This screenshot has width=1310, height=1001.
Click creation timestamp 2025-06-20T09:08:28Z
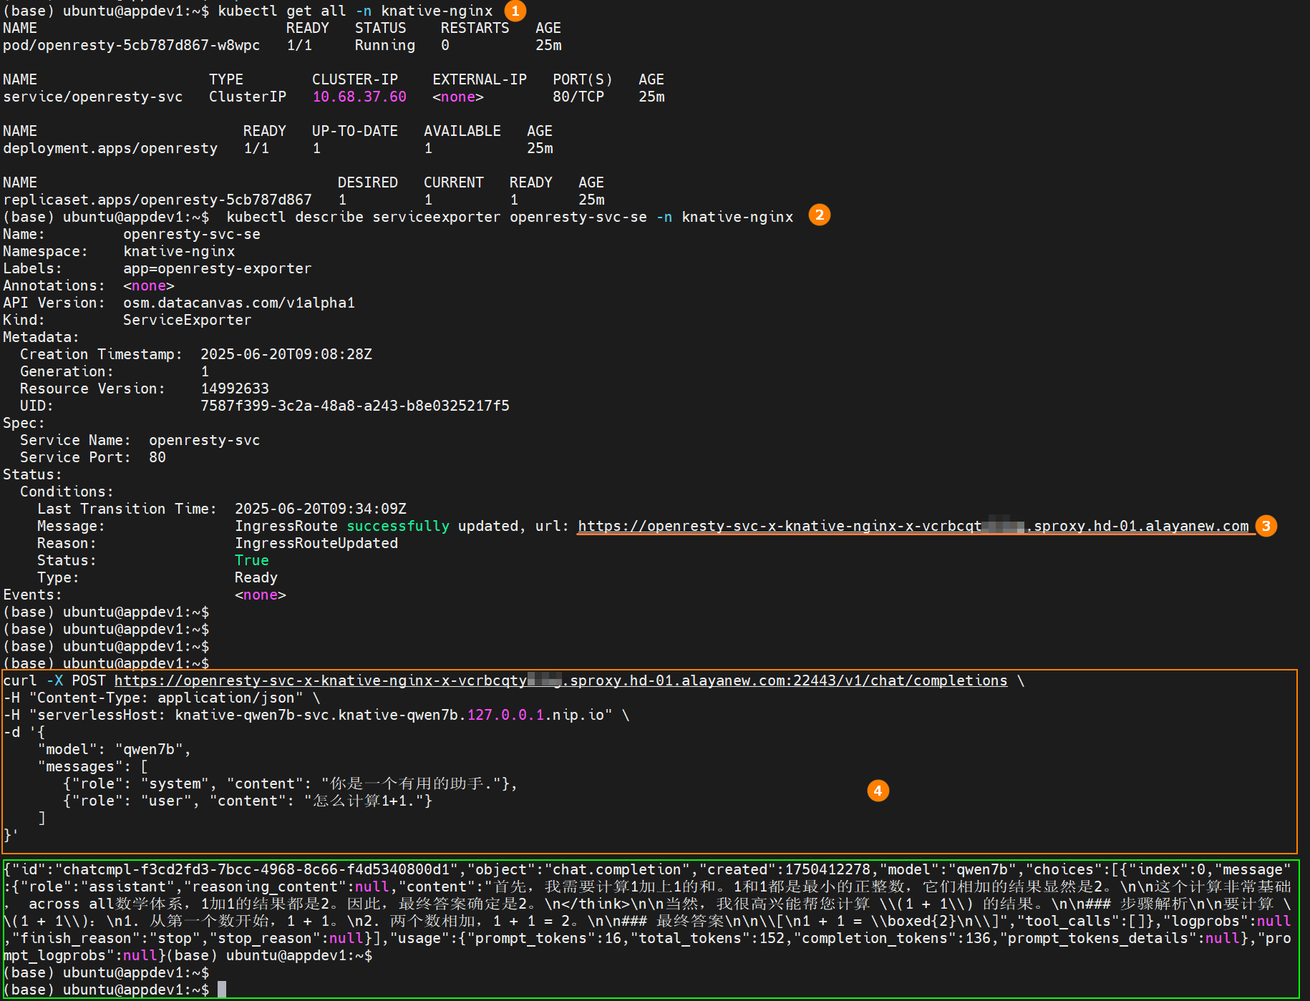pos(286,354)
